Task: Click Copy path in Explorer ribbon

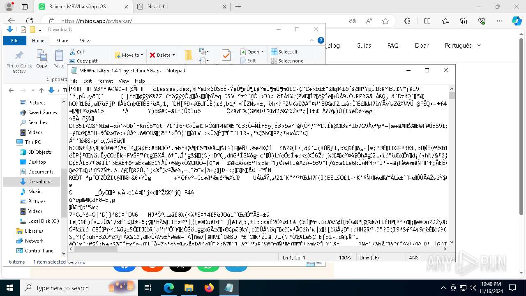Action: 84,61
